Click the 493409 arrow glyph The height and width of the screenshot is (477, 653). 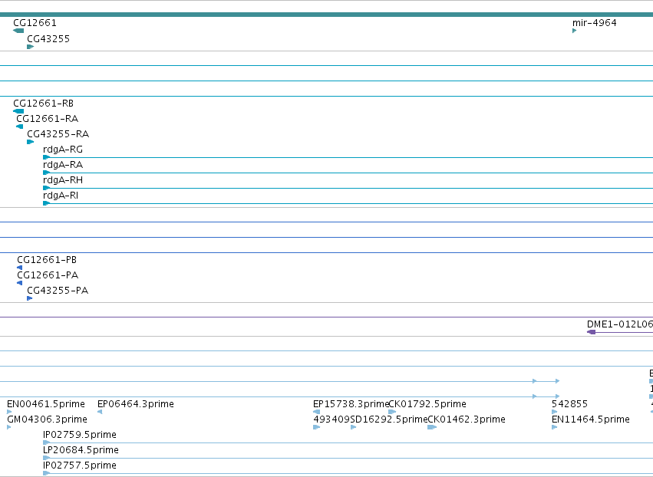[316, 427]
